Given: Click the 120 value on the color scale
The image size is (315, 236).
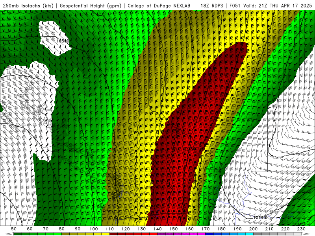Looking at the screenshot, I should coord(126,229).
